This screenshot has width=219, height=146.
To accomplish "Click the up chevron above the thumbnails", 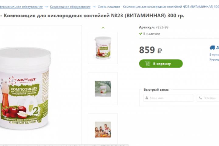I will pyautogui.click(x=103, y=28).
